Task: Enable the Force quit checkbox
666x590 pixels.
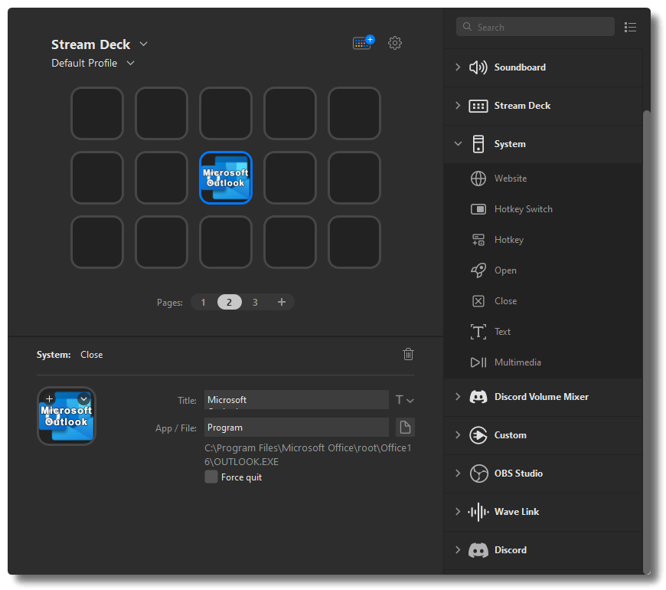Action: click(211, 477)
